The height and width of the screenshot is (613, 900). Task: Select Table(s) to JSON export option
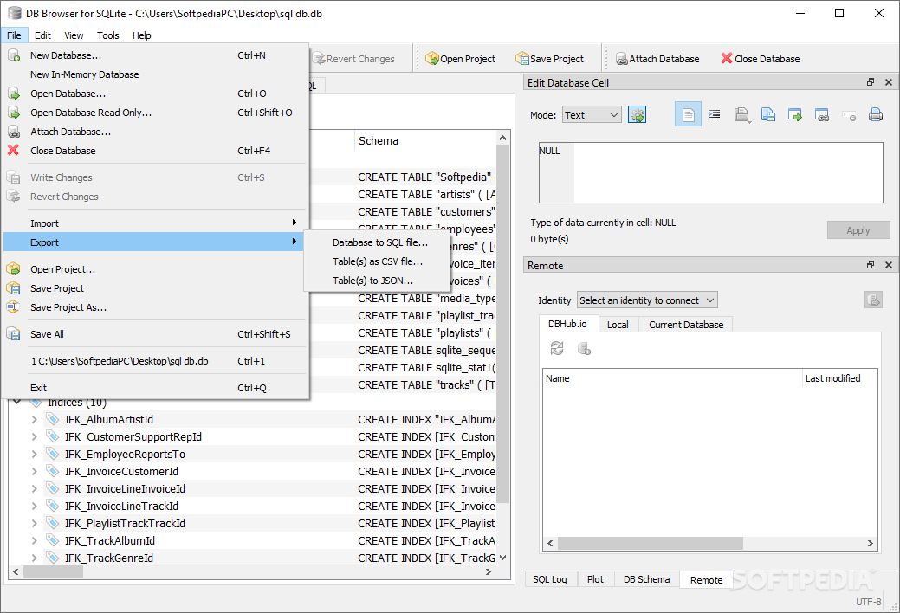pyautogui.click(x=377, y=281)
